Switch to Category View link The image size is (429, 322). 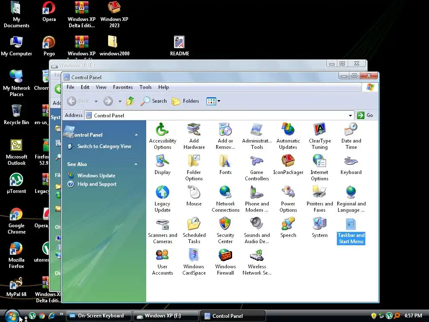click(x=104, y=146)
